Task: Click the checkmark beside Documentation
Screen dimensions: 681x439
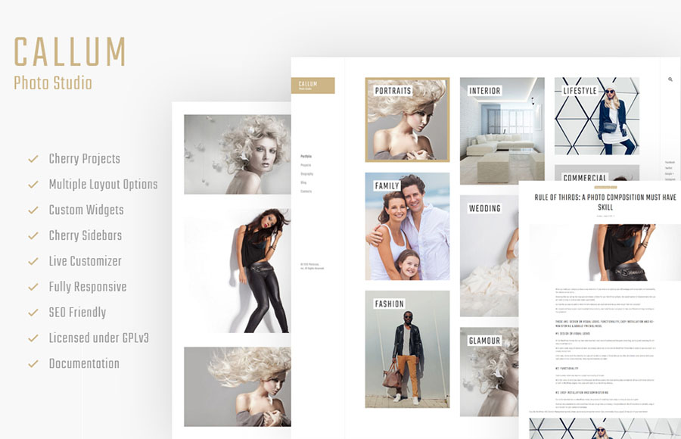Action: pos(33,364)
